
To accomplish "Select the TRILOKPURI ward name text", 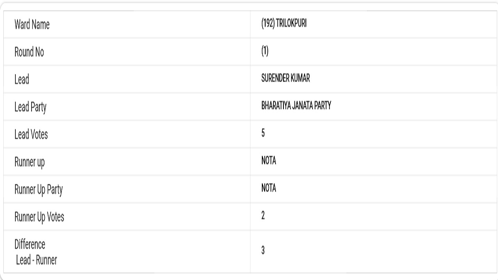I will pos(291,24).
